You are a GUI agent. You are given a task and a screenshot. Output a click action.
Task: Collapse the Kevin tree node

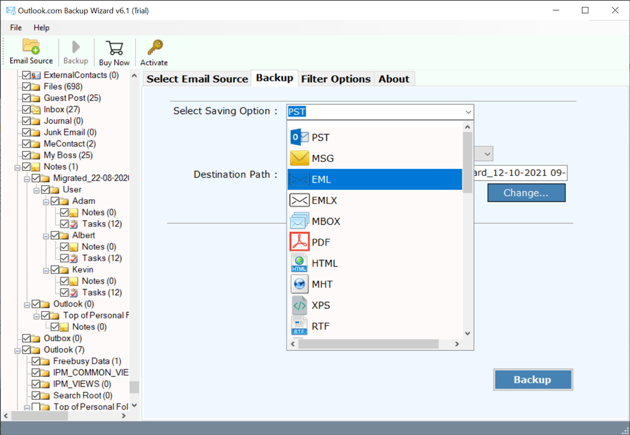click(46, 270)
